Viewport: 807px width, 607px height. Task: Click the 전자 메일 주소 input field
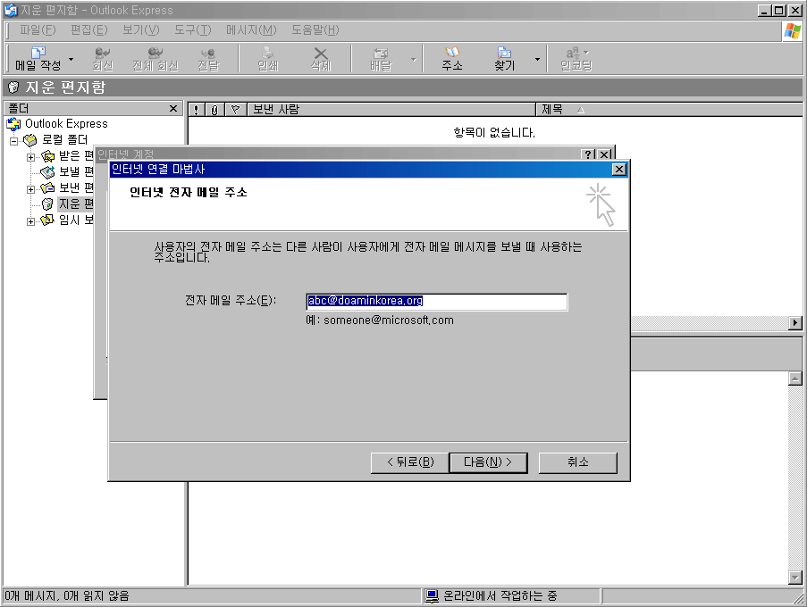436,302
